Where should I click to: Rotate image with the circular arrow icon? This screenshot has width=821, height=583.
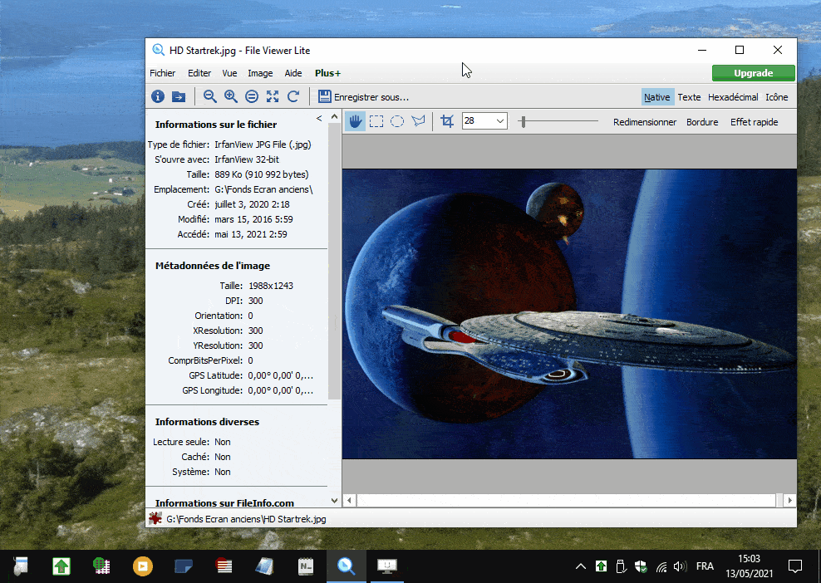coord(293,96)
